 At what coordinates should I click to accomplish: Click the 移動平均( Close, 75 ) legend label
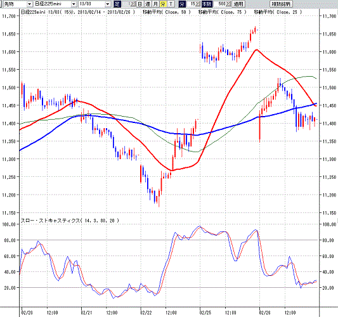(223, 12)
